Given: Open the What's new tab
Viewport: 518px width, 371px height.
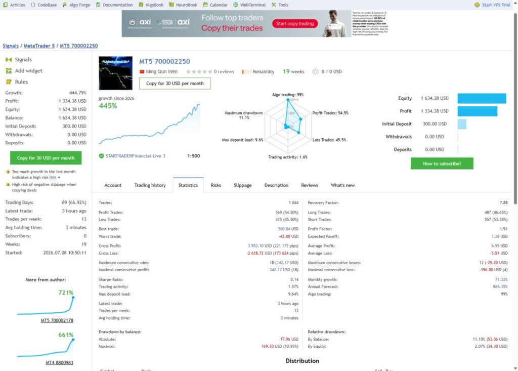Looking at the screenshot, I should pos(343,185).
